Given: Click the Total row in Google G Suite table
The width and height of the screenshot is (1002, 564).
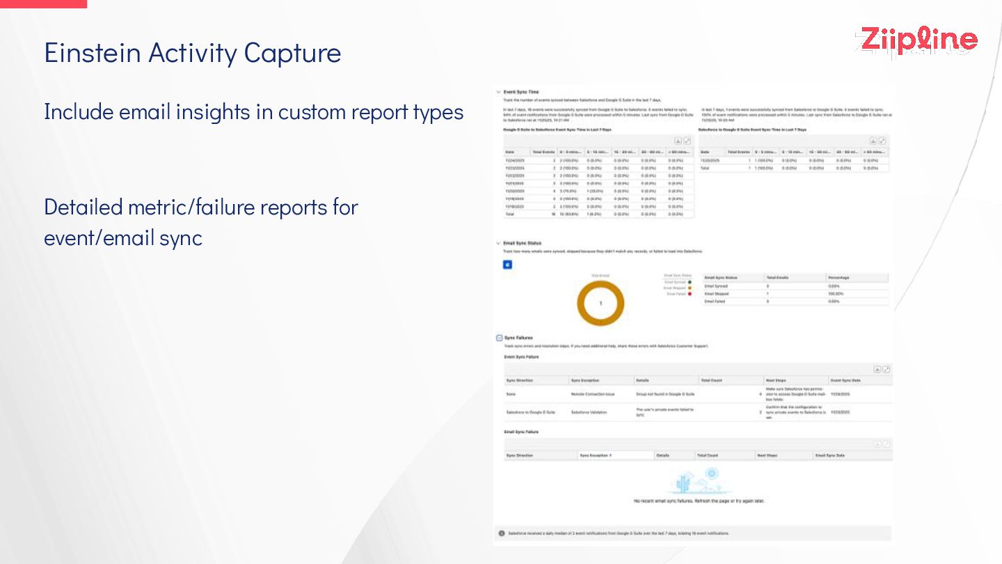Looking at the screenshot, I should (599, 214).
